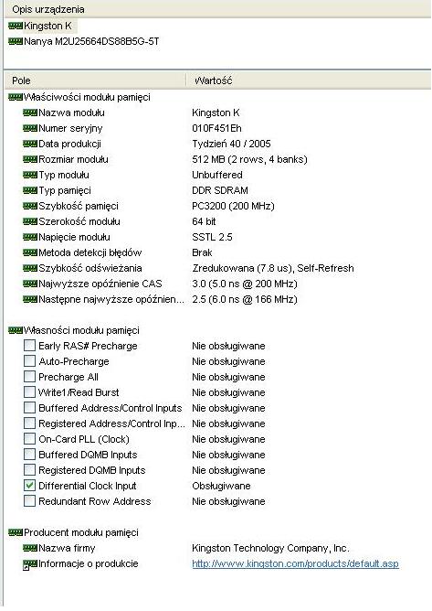
Task: Click value 2.5 (6.0 ns @ 166 MHz)
Action: coord(245,299)
